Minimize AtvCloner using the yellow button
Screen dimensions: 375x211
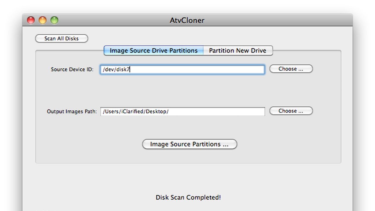[43, 20]
